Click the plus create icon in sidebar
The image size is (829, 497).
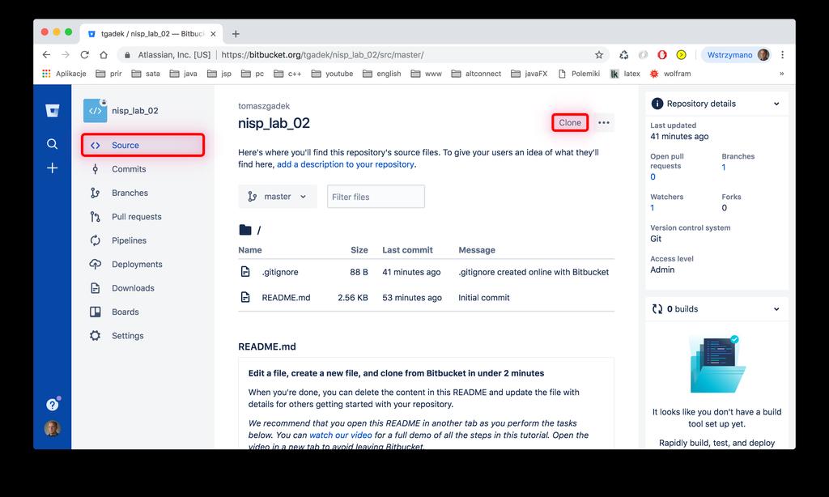point(52,168)
